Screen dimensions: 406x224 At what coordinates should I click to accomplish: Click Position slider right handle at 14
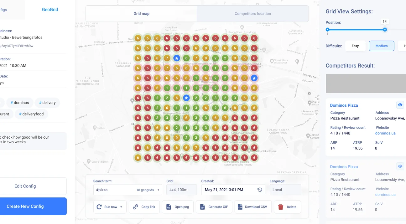[x=385, y=30]
